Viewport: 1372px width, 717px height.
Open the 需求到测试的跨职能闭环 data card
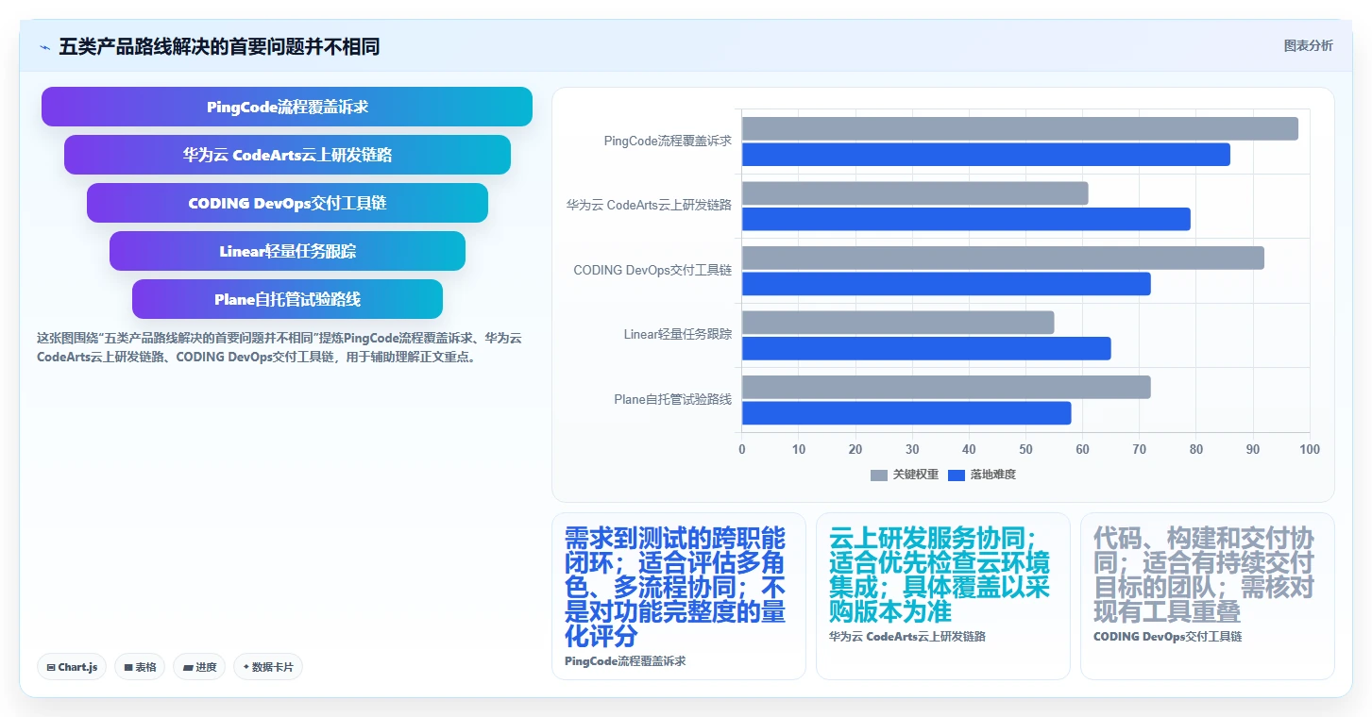678,596
